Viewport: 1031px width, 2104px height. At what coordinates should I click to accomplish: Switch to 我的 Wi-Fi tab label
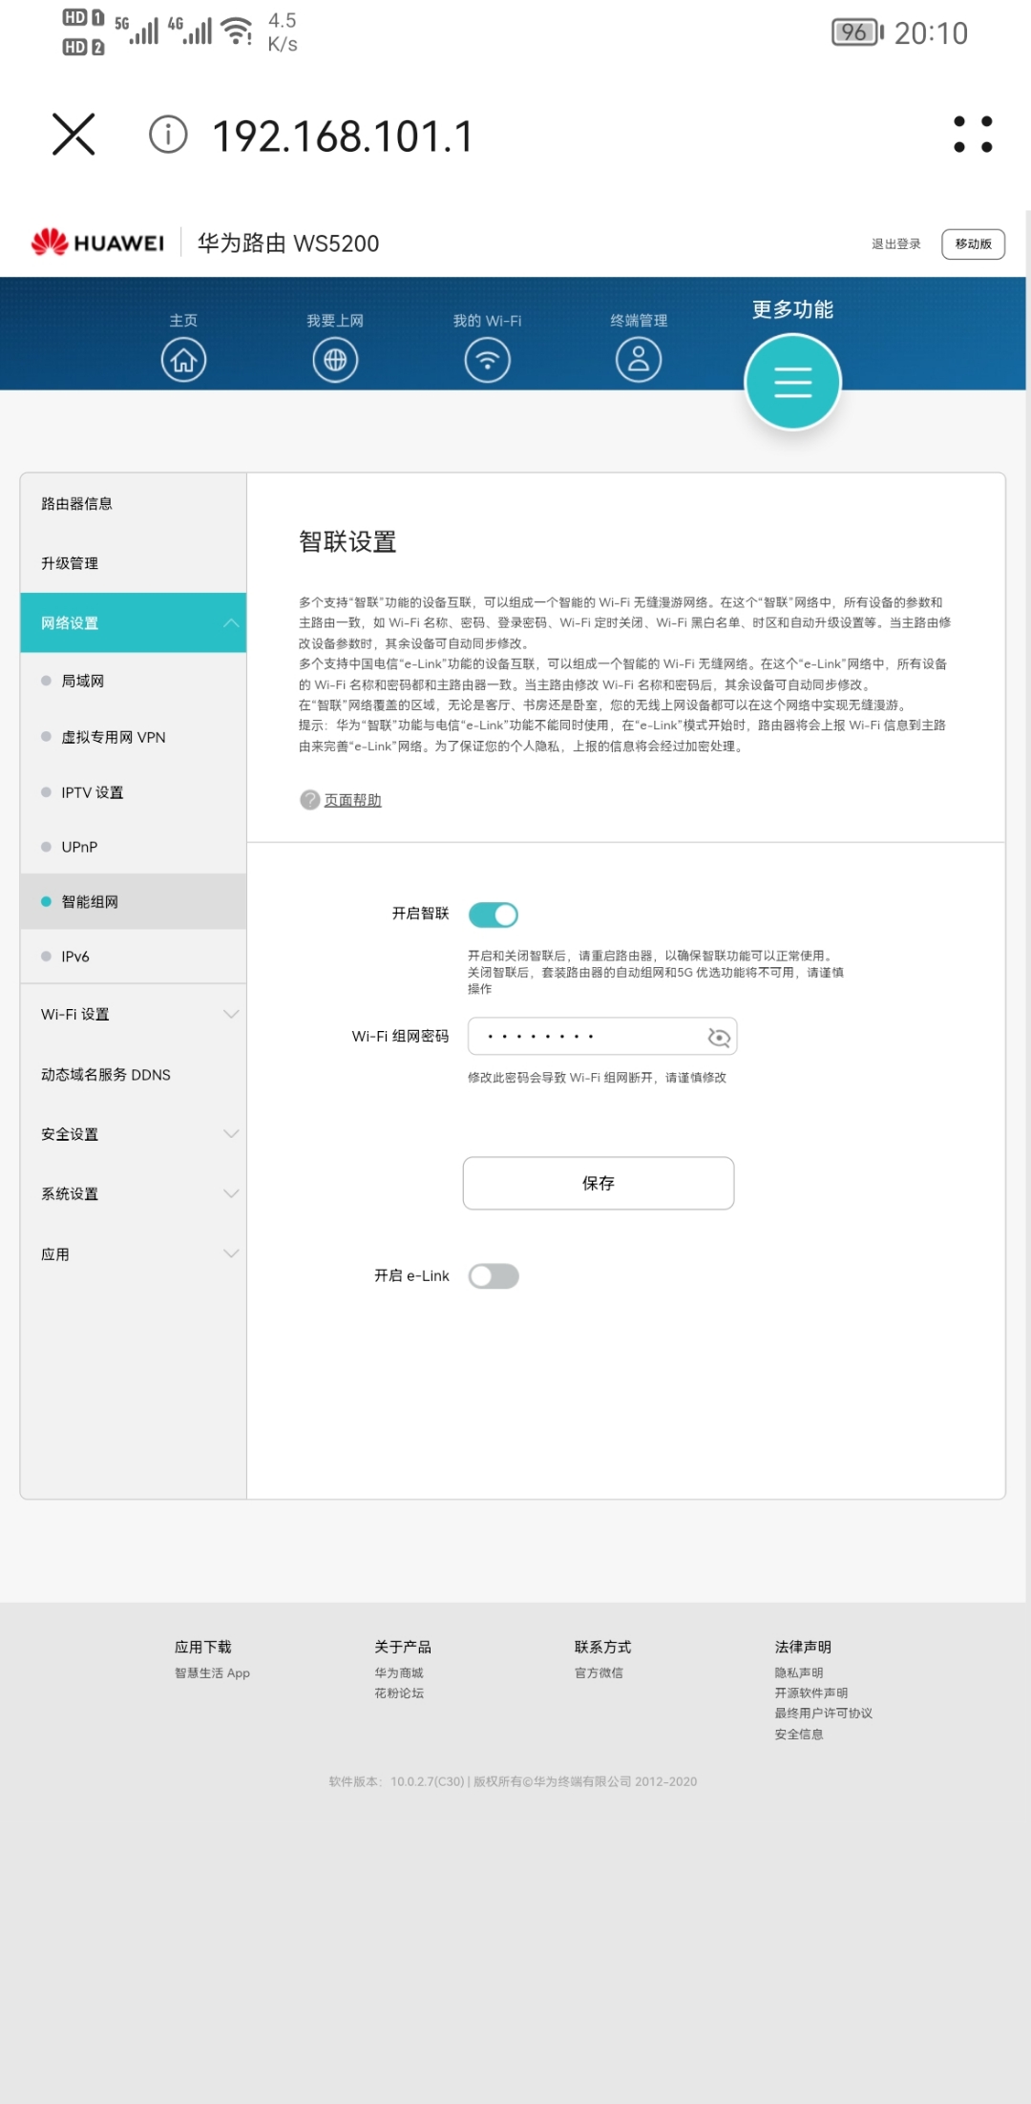487,321
